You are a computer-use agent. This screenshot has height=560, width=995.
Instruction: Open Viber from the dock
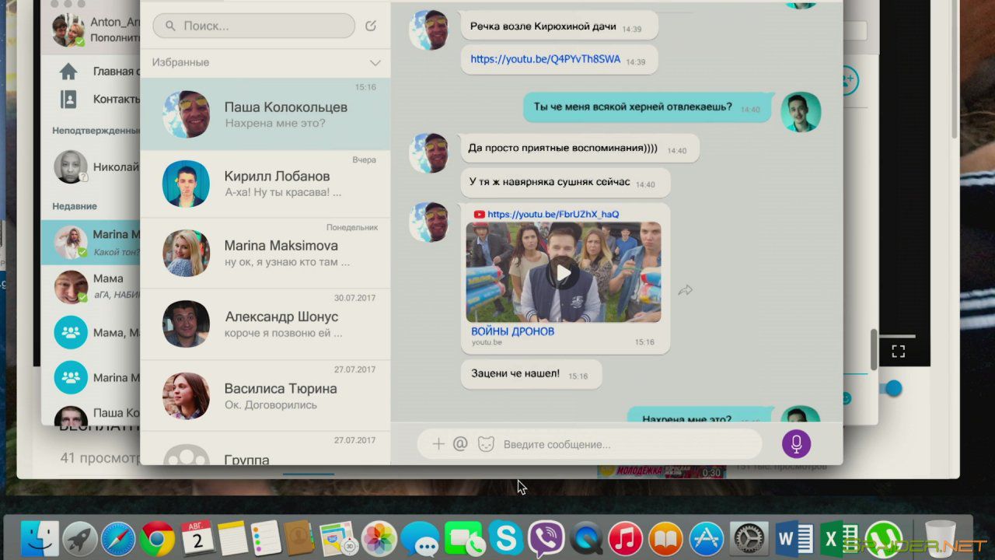pyautogui.click(x=546, y=538)
